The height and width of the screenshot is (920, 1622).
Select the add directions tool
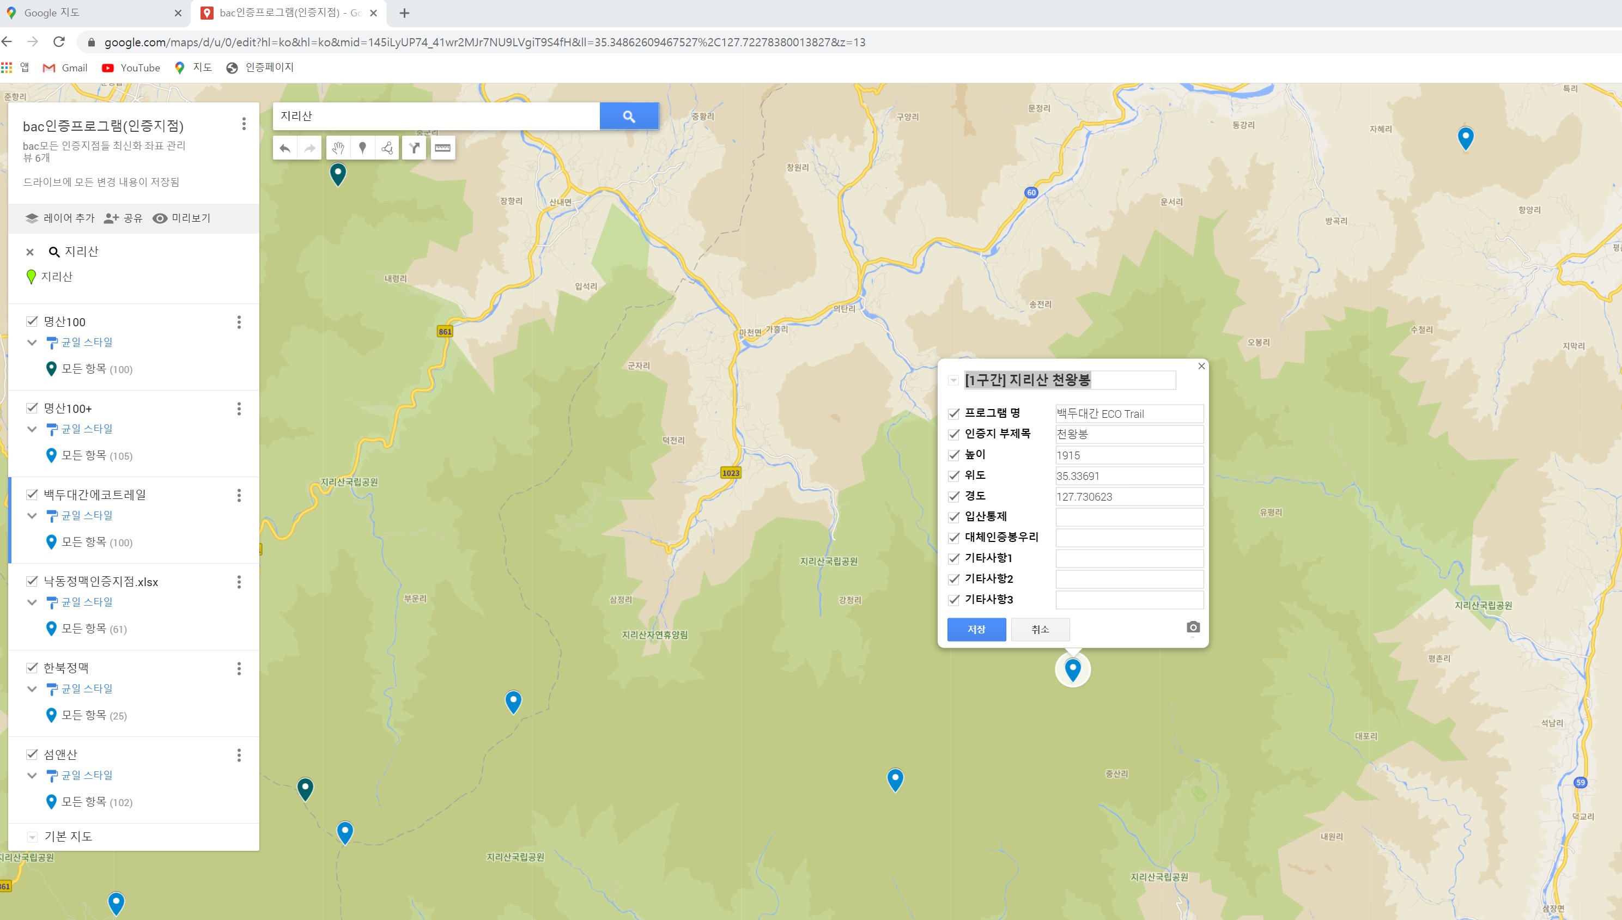414,148
